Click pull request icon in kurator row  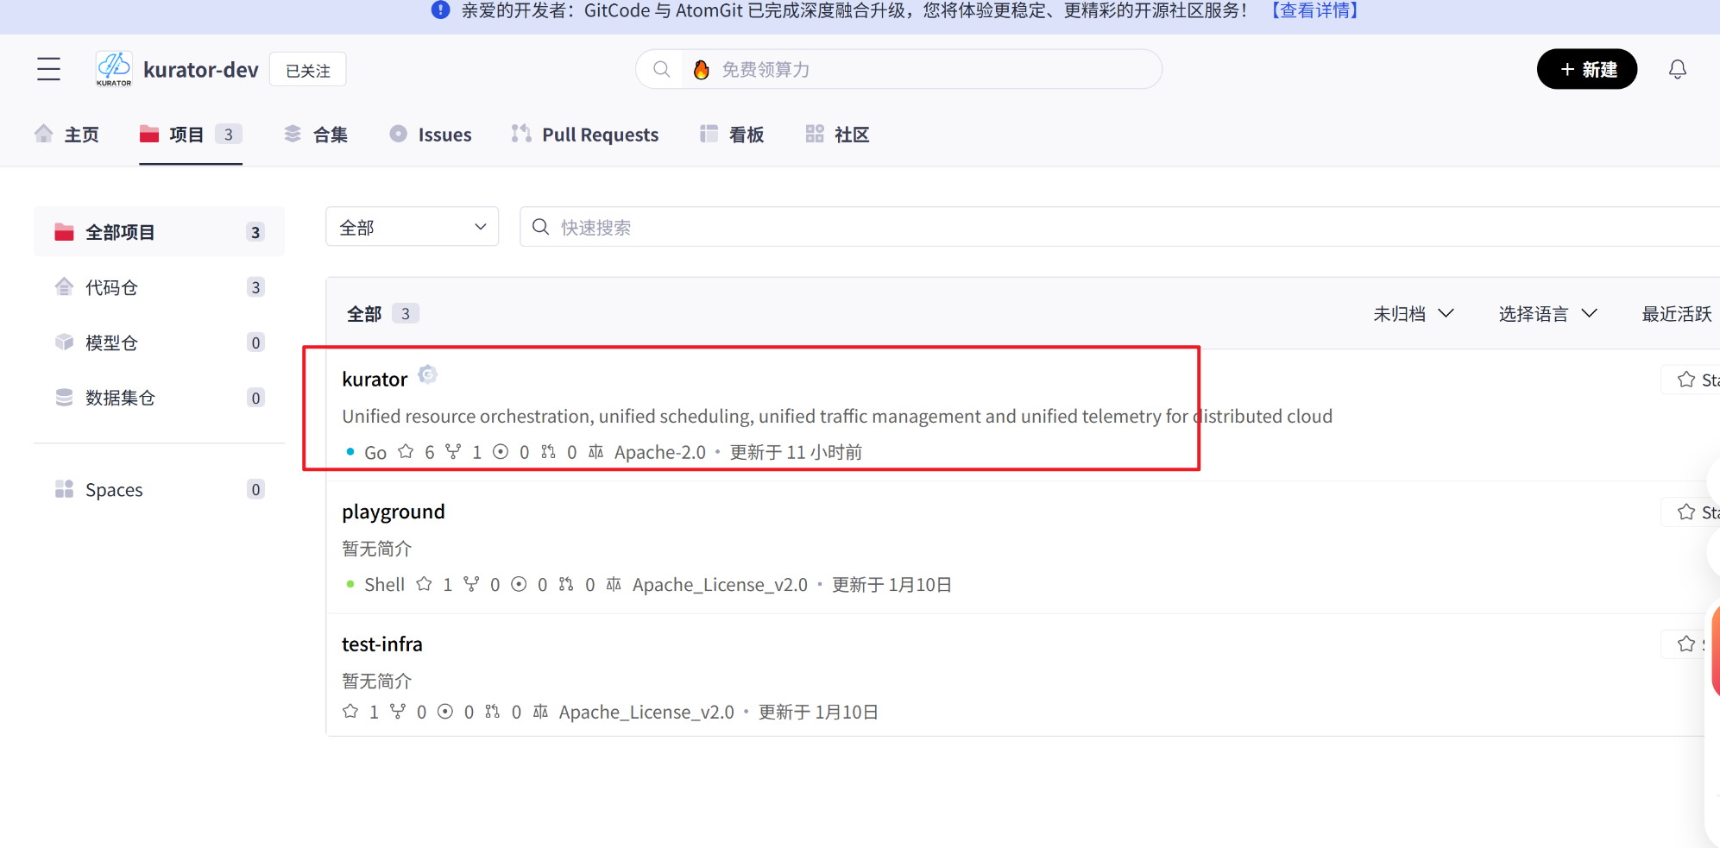coord(548,451)
